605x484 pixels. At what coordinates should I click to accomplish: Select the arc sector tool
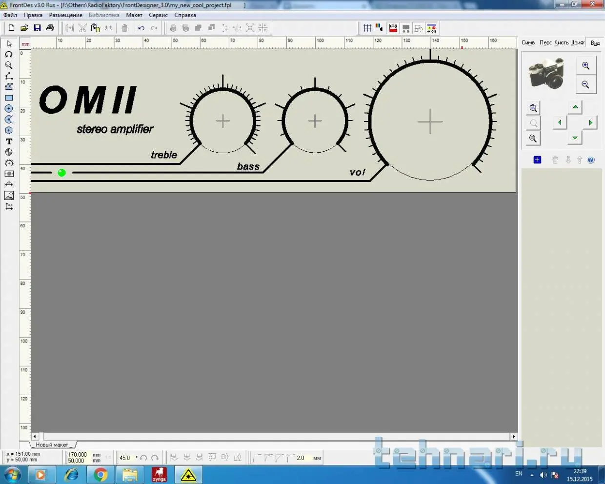[x=9, y=120]
